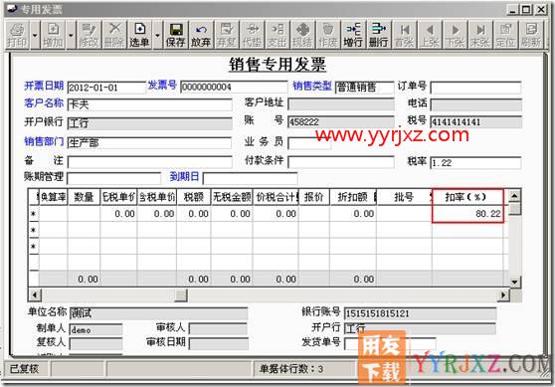Click the 审核日期 field
The image size is (555, 387).
pyautogui.click(x=219, y=343)
